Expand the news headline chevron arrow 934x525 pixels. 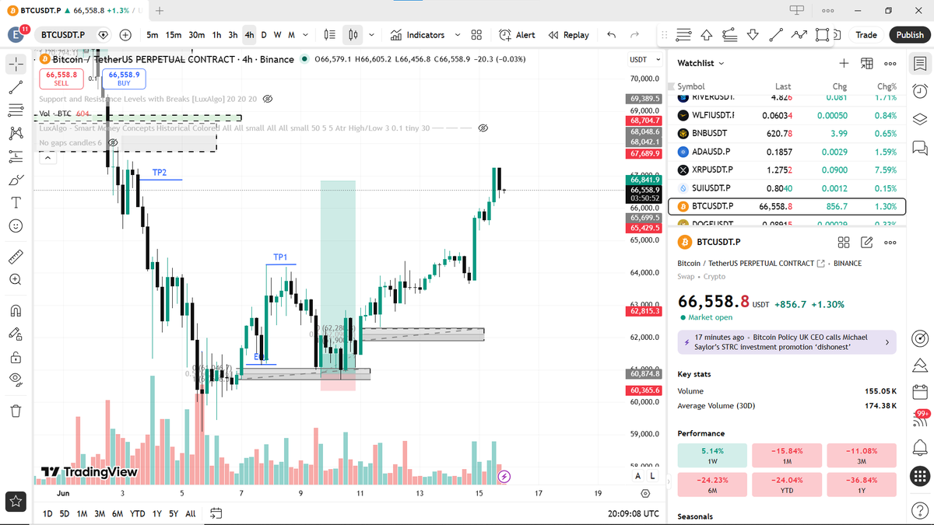[x=887, y=341]
